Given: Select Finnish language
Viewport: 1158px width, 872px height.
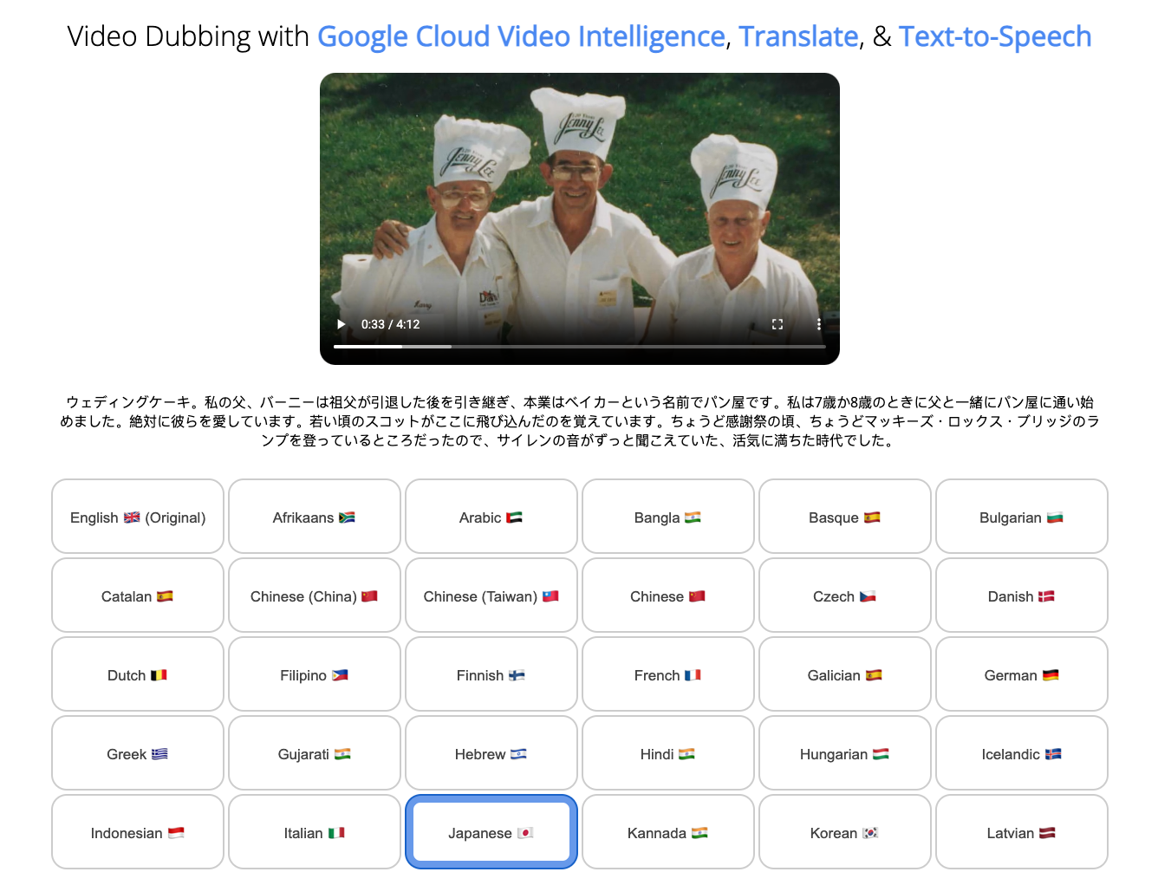Looking at the screenshot, I should coord(491,674).
